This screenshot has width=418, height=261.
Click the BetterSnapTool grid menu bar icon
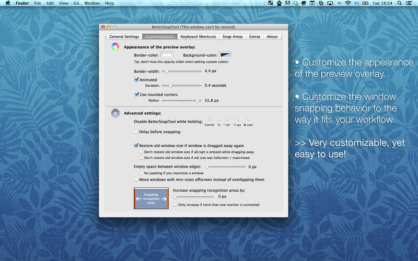point(271,3)
